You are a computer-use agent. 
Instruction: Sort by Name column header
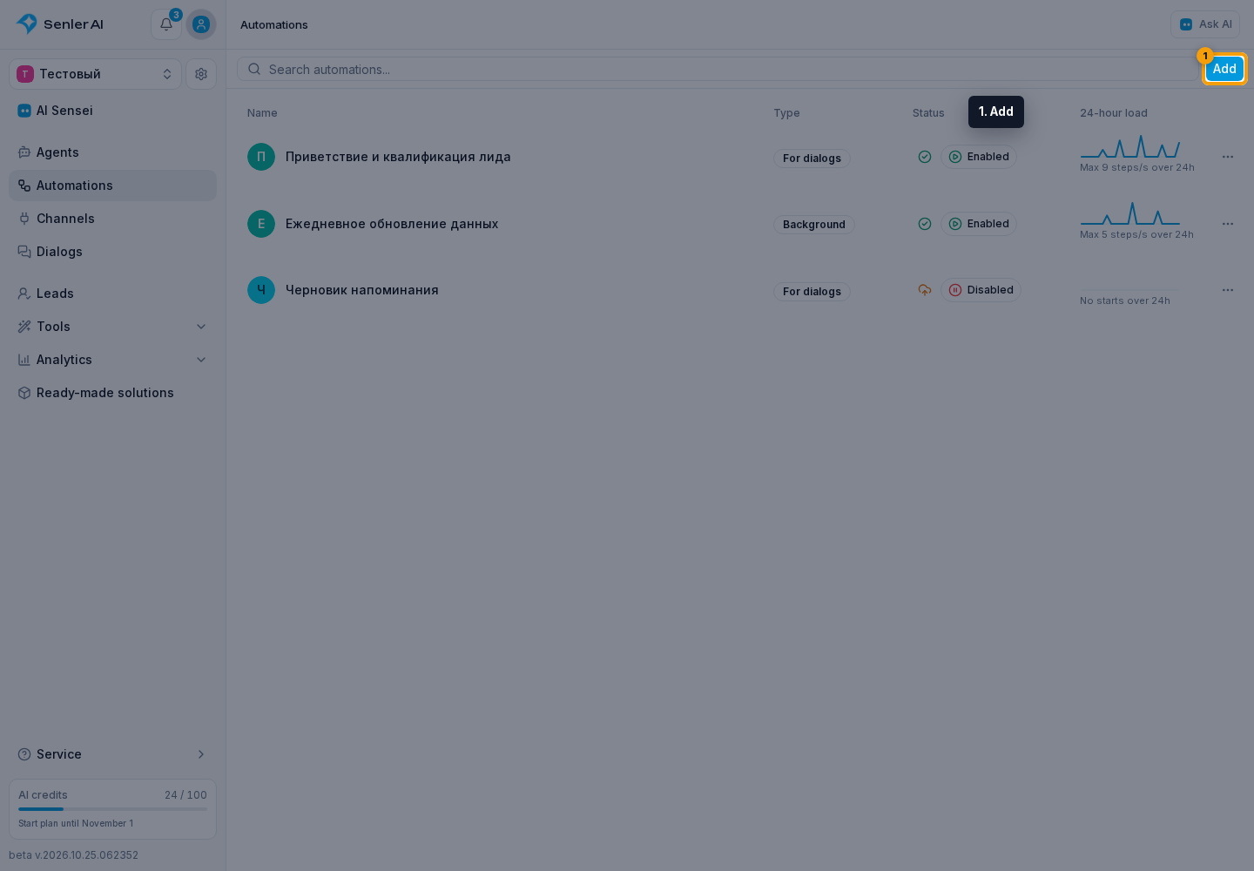262,113
